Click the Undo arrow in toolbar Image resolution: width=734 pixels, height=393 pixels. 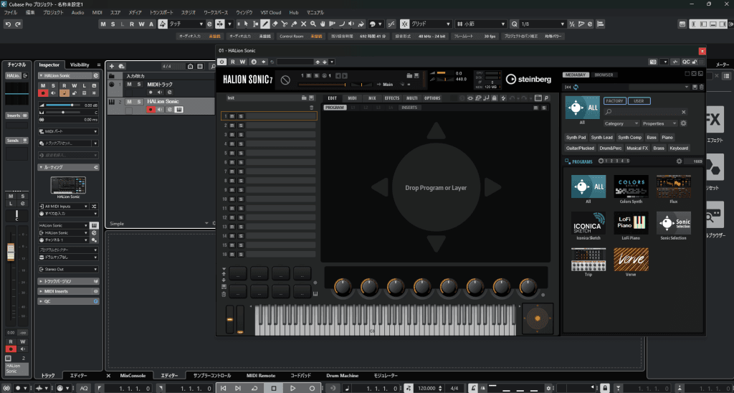[7, 24]
